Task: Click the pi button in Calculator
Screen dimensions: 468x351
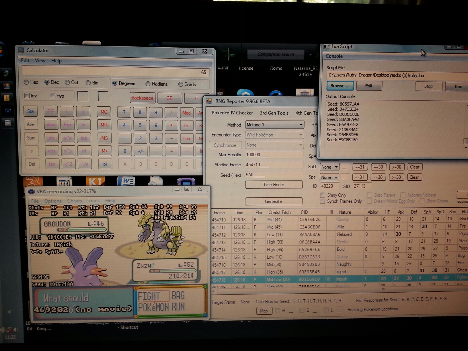Action: click(x=105, y=164)
